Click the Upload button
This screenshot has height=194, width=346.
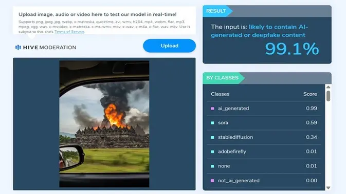[169, 46]
